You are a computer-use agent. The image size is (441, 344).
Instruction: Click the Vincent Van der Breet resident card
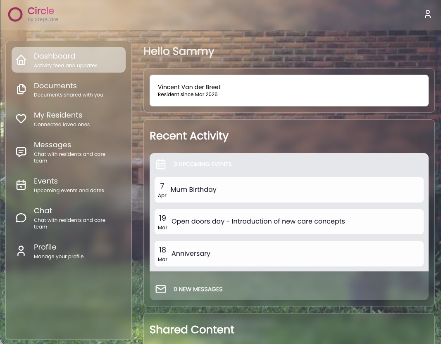tap(289, 90)
